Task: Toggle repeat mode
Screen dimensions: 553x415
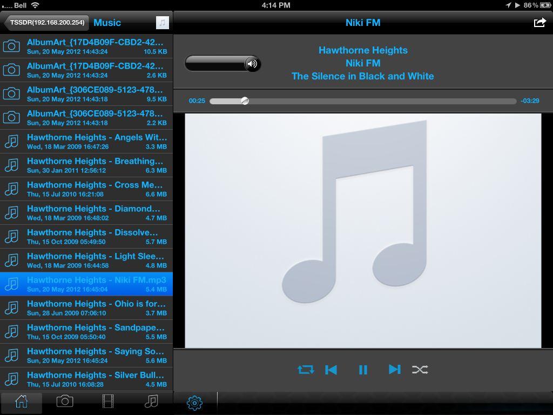Action: [x=306, y=370]
